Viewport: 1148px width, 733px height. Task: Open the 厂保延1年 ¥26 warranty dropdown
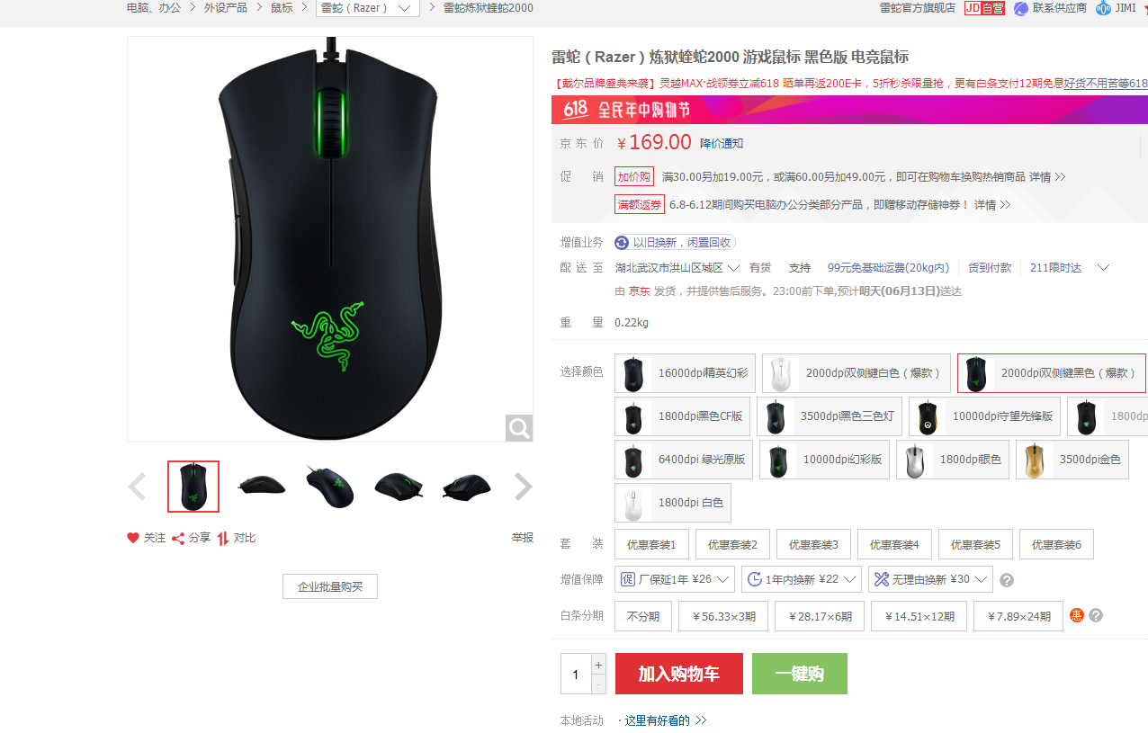[x=675, y=579]
